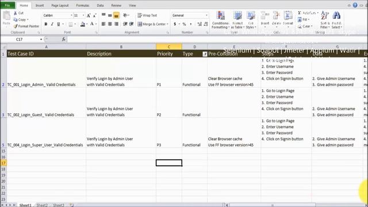This screenshot has width=368, height=207.
Task: Launch Font dialog box launcher
Action: pyautogui.click(x=96, y=33)
